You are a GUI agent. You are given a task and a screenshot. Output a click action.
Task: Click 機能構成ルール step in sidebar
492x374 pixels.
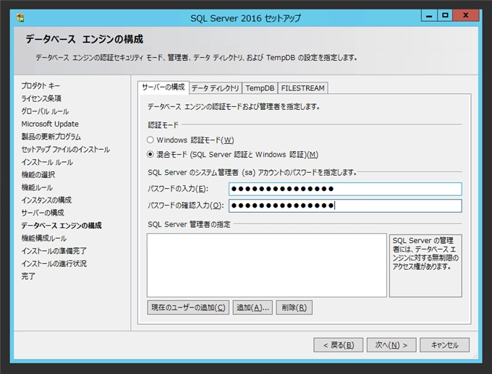click(43, 238)
